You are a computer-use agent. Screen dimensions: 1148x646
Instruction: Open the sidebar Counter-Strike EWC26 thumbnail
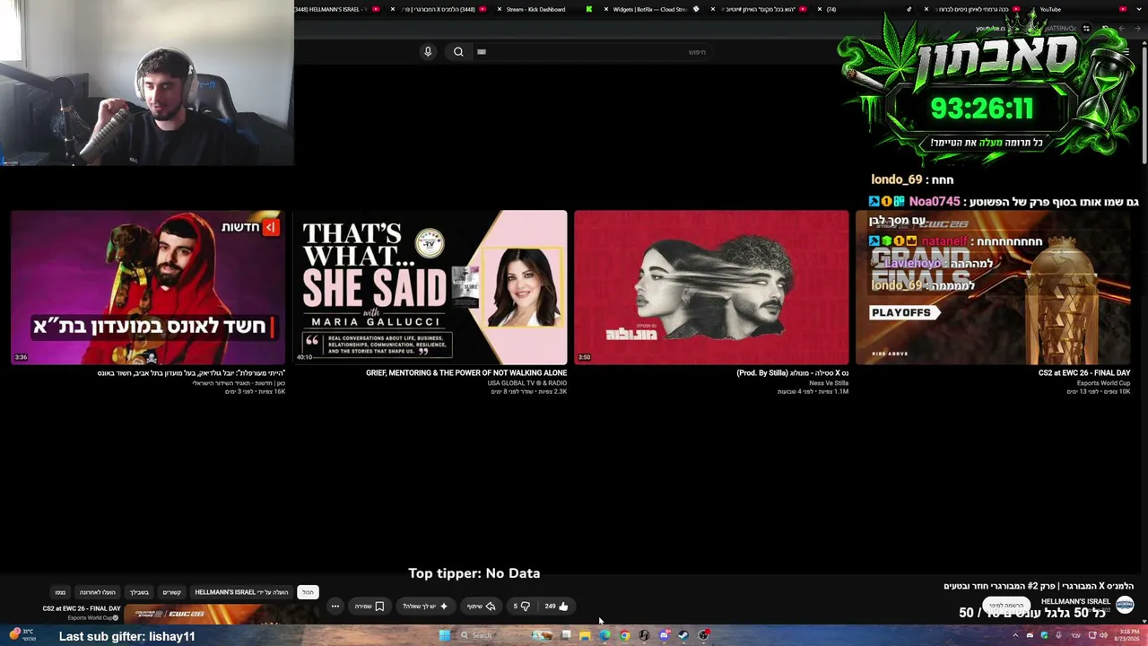point(221,615)
